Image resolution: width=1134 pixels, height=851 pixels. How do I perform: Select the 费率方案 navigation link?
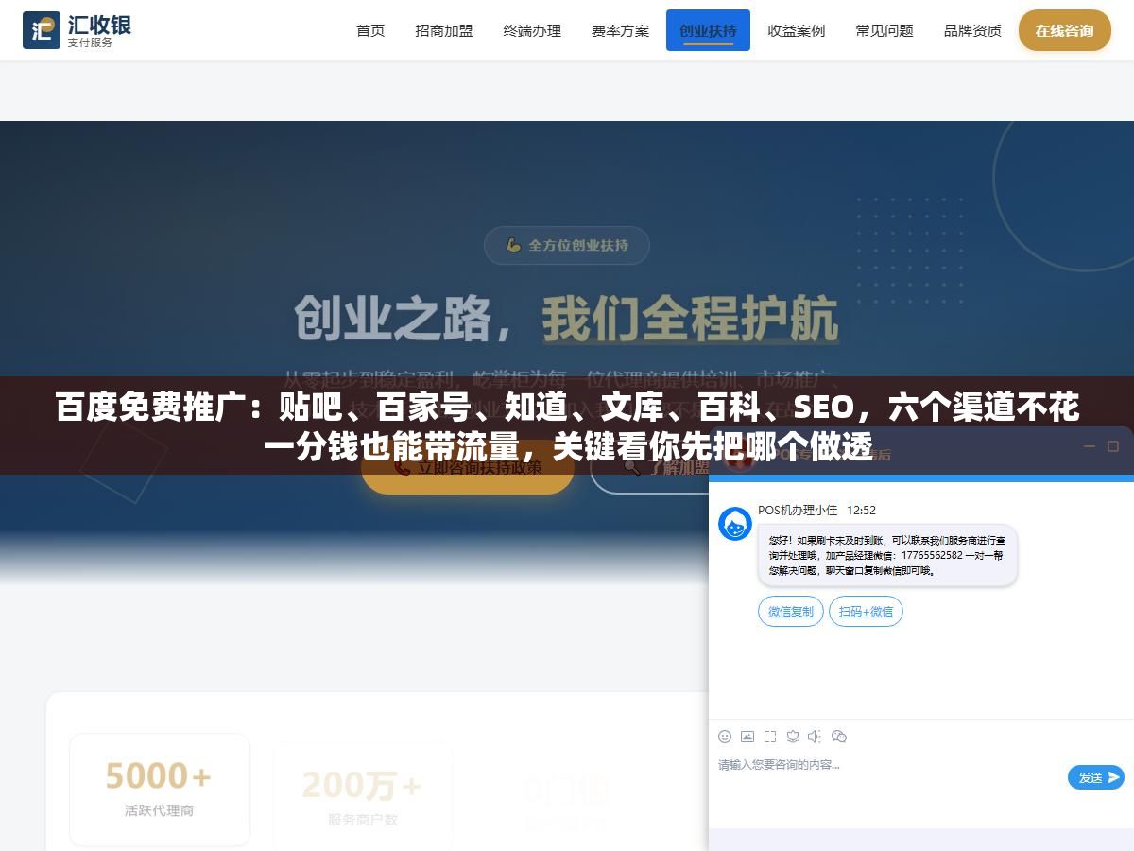pos(620,30)
